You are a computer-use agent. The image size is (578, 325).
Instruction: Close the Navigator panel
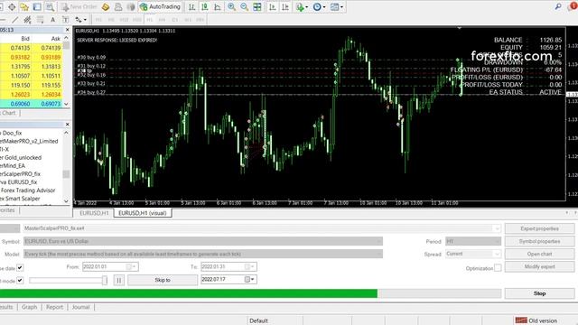[x=67, y=125]
